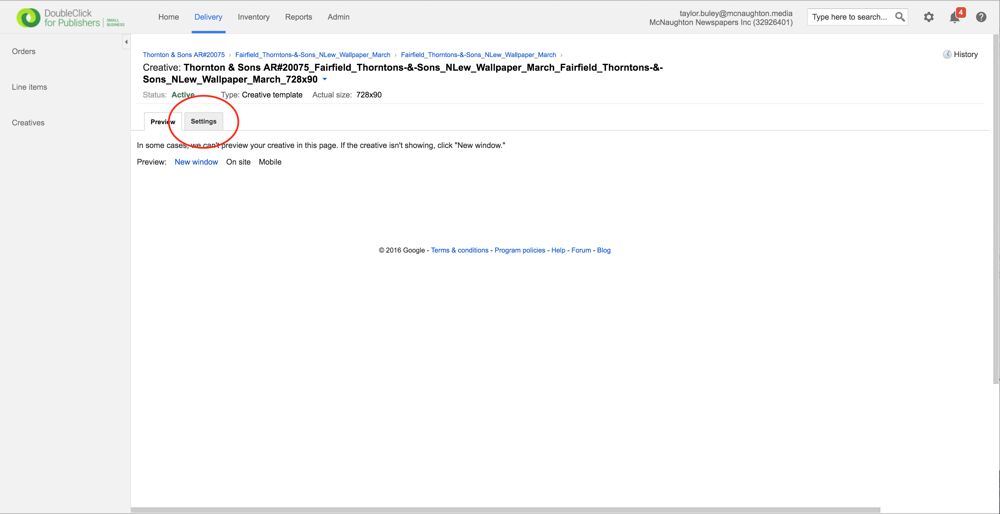Collapse the left sidebar arrow
The height and width of the screenshot is (514, 1000).
point(126,42)
